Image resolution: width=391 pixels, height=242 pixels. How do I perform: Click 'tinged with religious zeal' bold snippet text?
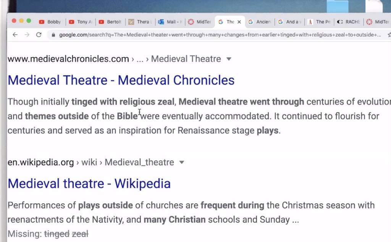coord(123,102)
